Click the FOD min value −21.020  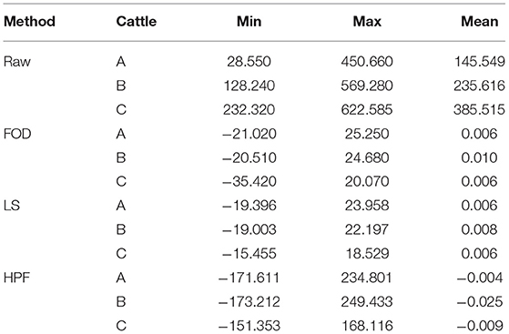(249, 134)
